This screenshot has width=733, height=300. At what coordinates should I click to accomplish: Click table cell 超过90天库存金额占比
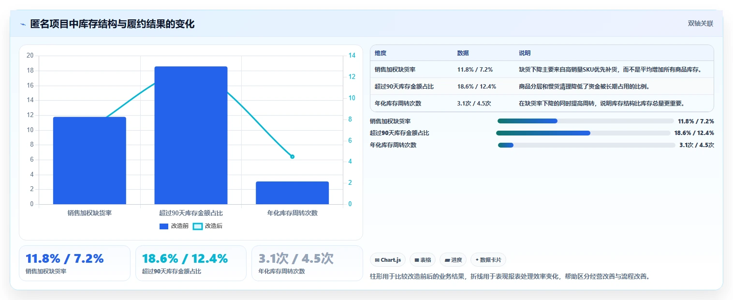pyautogui.click(x=404, y=86)
